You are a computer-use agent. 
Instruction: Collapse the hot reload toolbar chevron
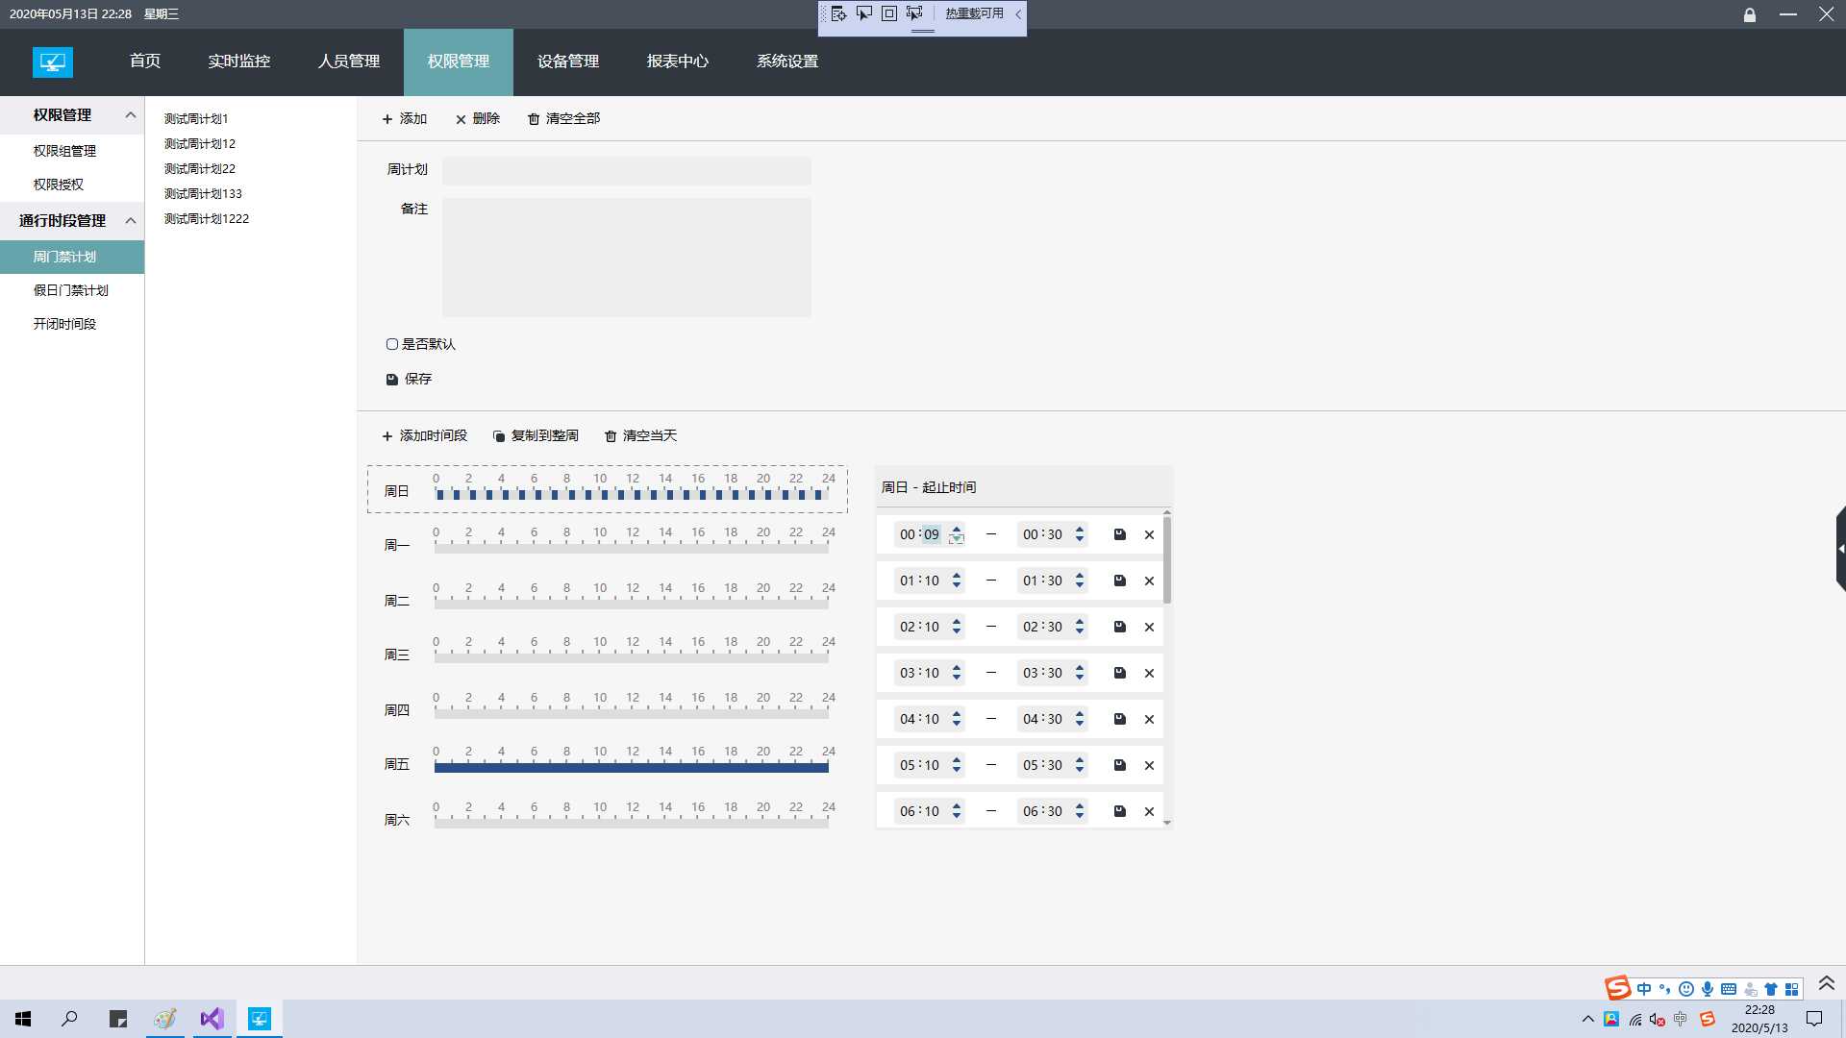pos(1018,13)
